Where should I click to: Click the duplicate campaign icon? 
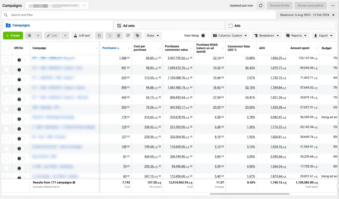tap(29, 36)
